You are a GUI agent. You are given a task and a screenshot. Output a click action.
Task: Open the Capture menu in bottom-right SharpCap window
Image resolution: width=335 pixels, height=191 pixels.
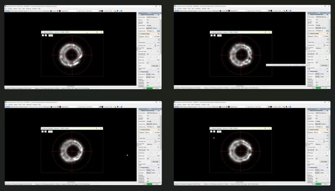184,105
